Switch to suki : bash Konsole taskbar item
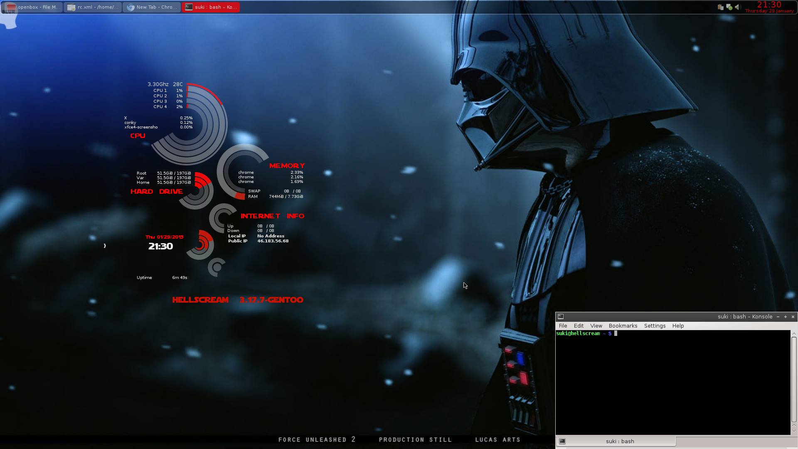 [211, 7]
